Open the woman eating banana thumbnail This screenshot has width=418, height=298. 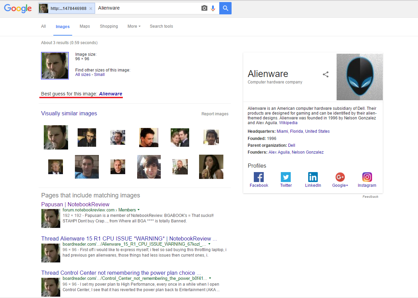[x=211, y=167]
